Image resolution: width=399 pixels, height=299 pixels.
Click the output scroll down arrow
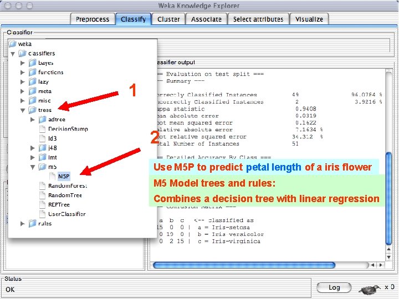[x=388, y=257]
